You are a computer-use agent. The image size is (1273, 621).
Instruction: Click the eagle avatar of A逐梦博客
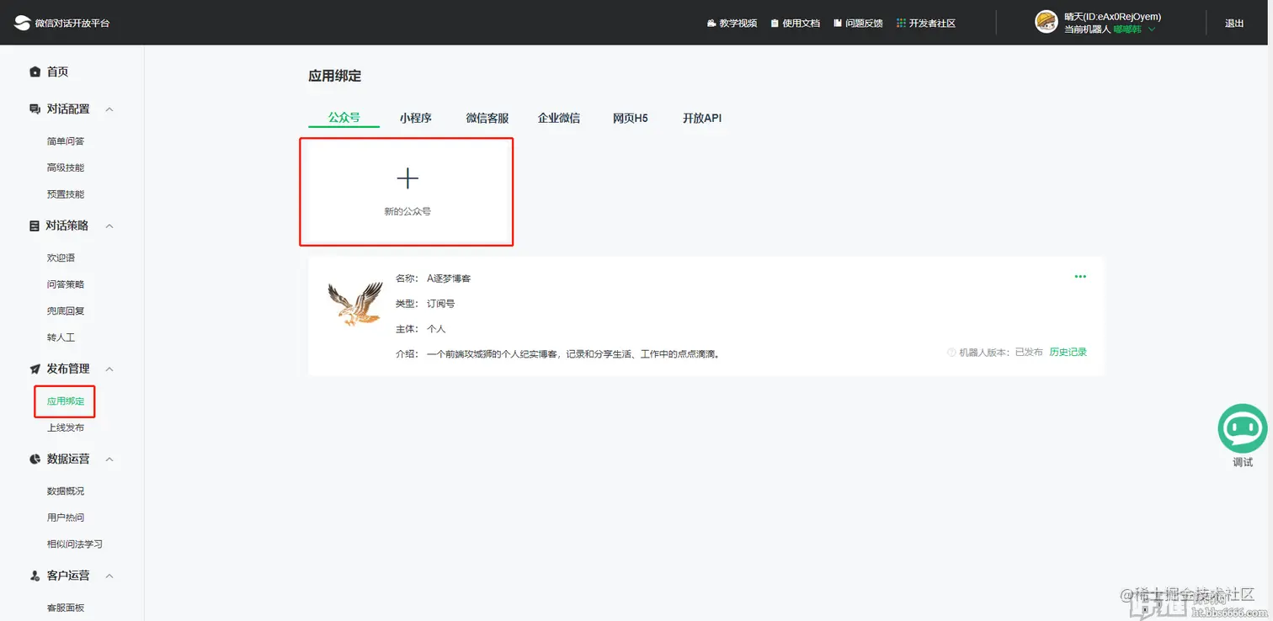pyautogui.click(x=354, y=304)
